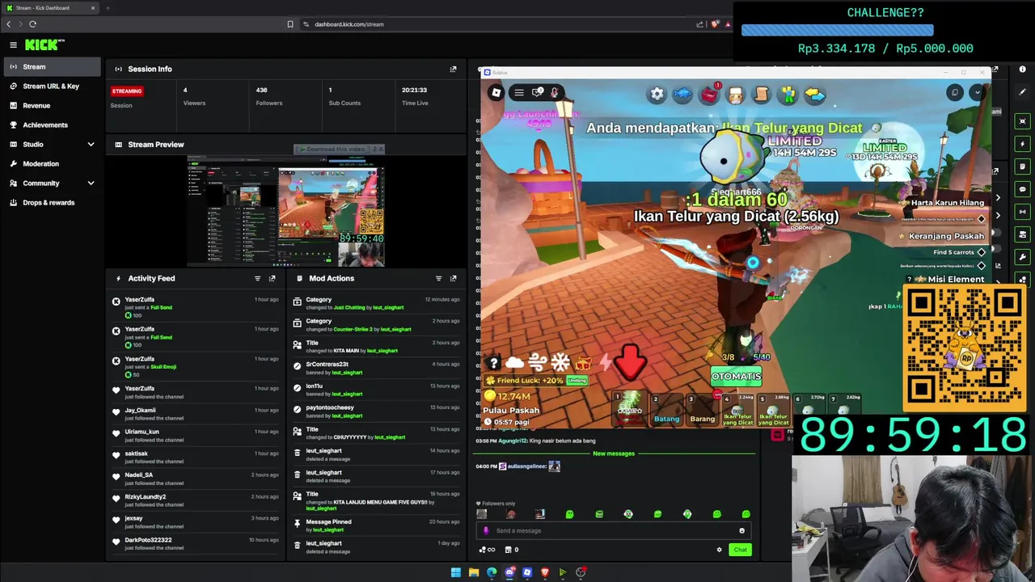Filter the Mod Actions list
This screenshot has width=1035, height=582.
pyautogui.click(x=438, y=278)
